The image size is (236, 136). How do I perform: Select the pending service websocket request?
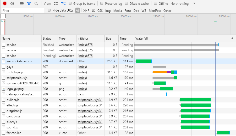(118, 56)
